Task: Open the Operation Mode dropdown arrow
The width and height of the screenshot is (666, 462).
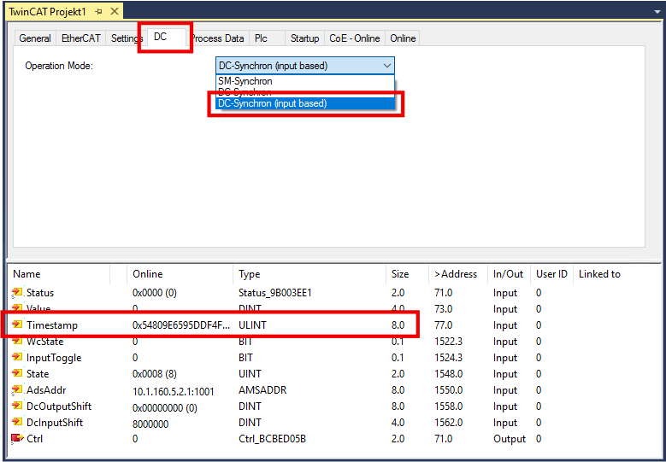Action: (x=387, y=66)
